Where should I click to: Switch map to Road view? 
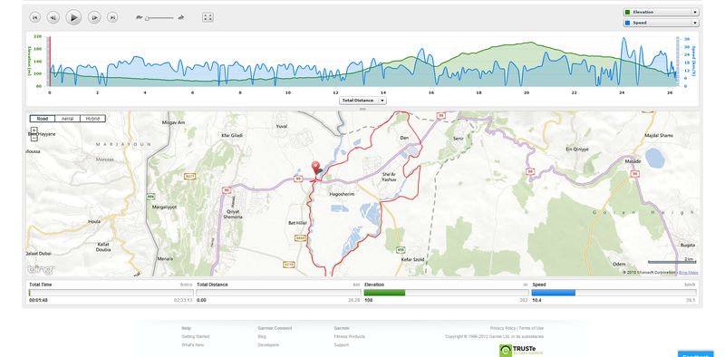43,119
